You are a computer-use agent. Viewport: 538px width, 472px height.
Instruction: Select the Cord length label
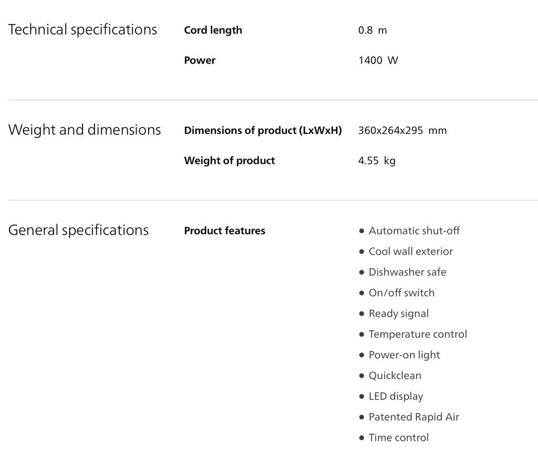pos(213,30)
